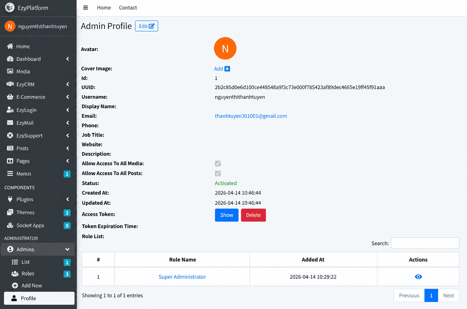Viewport: 467px width, 309px height.
Task: Expand the EzyLogin submenu chevron
Action: [x=68, y=110]
